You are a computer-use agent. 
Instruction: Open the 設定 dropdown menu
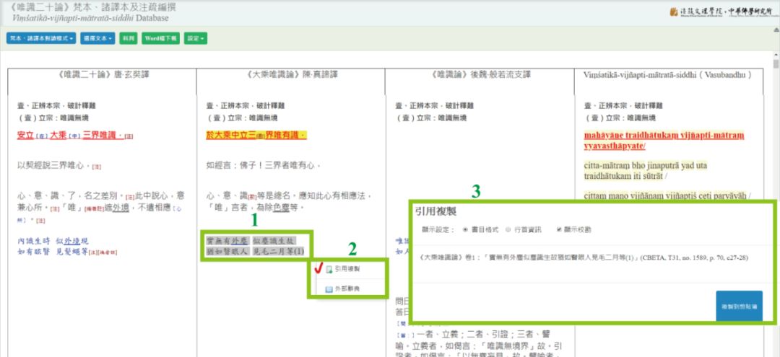195,38
